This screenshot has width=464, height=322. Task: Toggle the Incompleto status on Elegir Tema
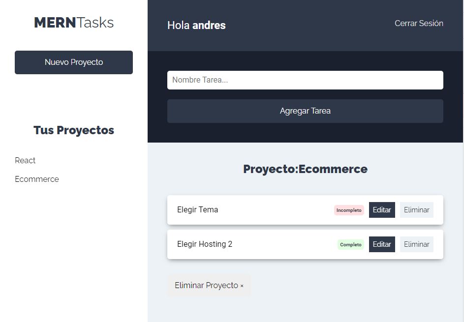(349, 210)
